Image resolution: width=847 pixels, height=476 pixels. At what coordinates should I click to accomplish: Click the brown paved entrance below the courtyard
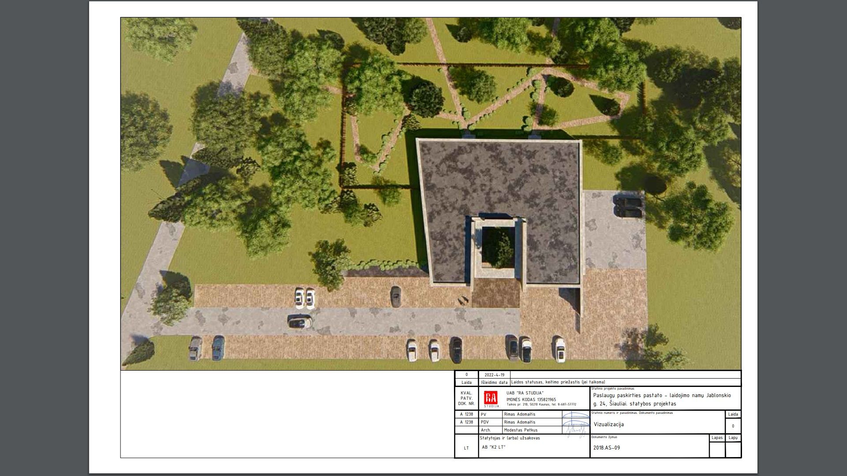496,293
